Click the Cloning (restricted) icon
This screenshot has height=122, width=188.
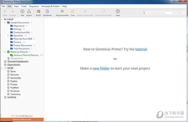coord(103,12)
